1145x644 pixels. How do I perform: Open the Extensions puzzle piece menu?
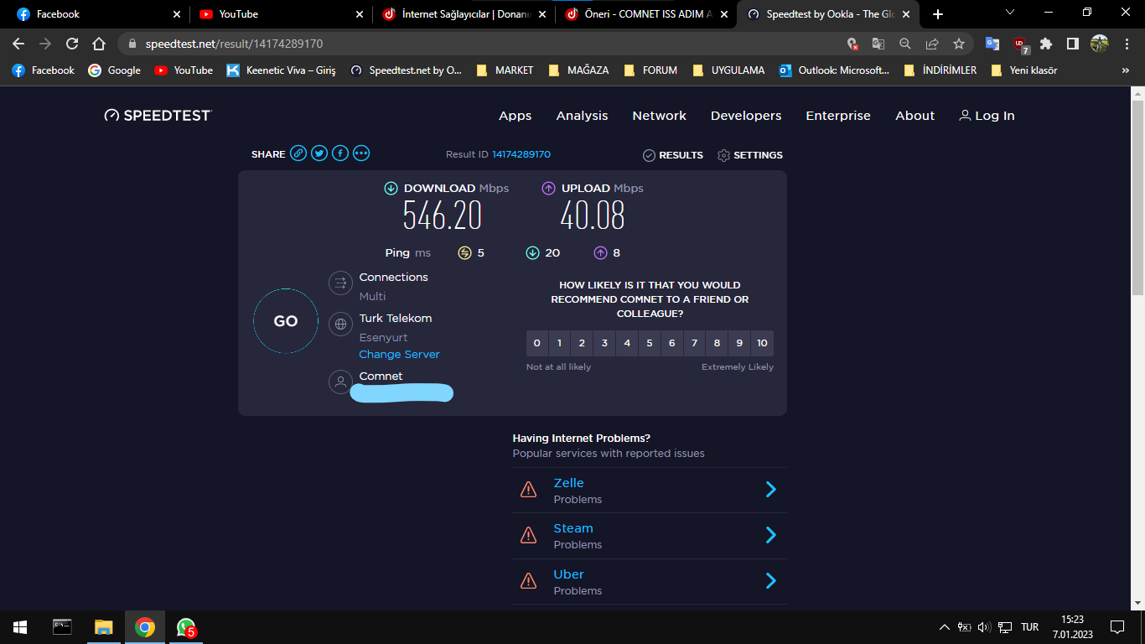point(1046,44)
